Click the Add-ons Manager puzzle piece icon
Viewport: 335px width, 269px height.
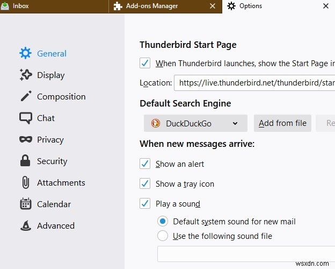[118, 6]
